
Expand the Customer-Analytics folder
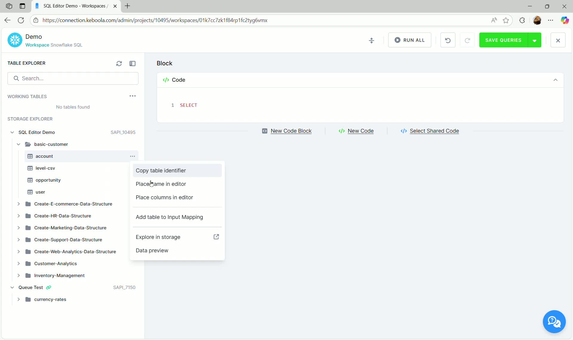click(x=18, y=263)
